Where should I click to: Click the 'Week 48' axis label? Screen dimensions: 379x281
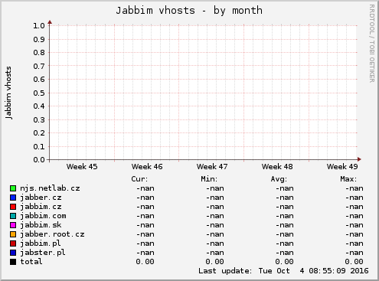tap(277, 167)
